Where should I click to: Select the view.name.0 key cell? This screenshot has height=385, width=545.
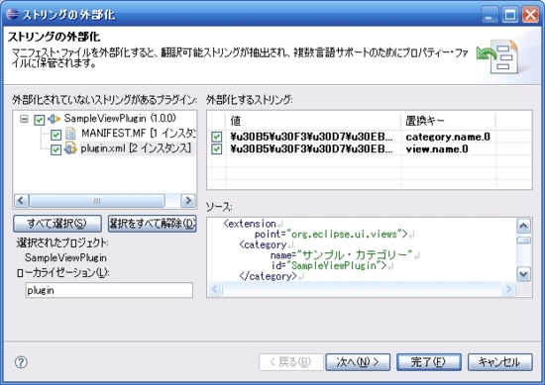click(448, 149)
